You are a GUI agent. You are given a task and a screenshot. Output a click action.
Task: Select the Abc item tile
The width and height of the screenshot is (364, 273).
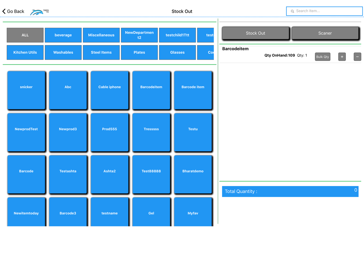[68, 90]
